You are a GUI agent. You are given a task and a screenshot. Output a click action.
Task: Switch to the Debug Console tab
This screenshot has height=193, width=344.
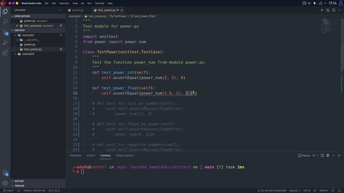[125, 155]
